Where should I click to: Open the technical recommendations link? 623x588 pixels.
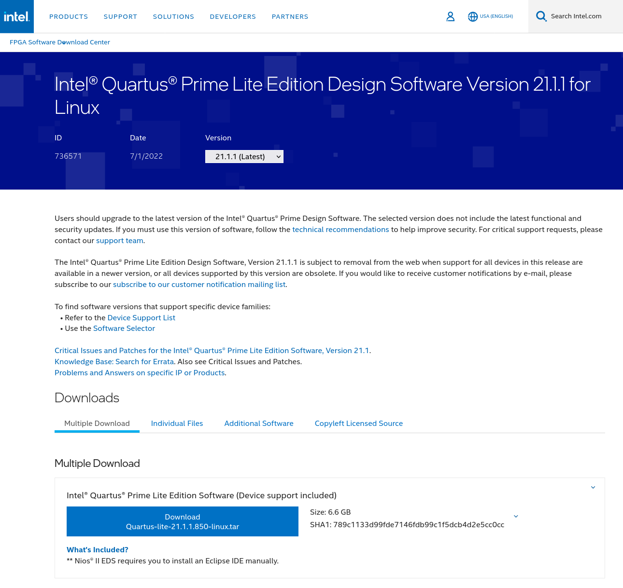[x=340, y=229]
